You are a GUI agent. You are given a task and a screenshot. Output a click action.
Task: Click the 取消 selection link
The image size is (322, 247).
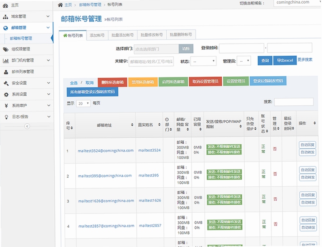[89, 83]
